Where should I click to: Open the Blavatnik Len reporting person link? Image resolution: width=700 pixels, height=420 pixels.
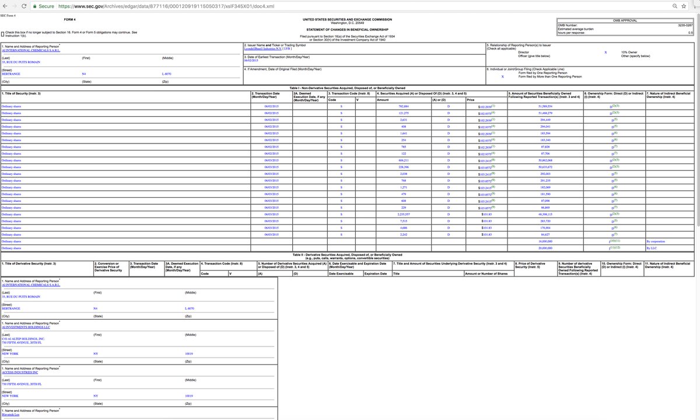pyautogui.click(x=12, y=416)
